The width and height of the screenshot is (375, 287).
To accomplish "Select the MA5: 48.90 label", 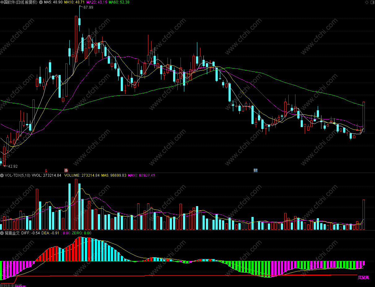I will coord(53,2).
